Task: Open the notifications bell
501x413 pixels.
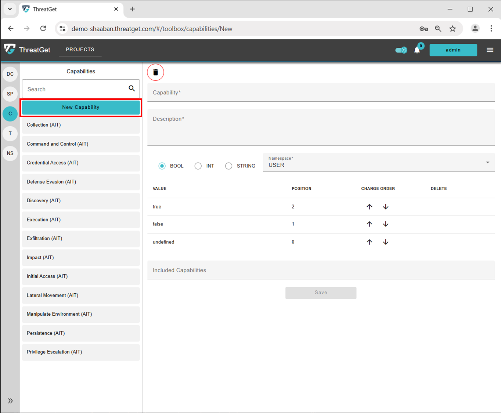Action: click(417, 50)
